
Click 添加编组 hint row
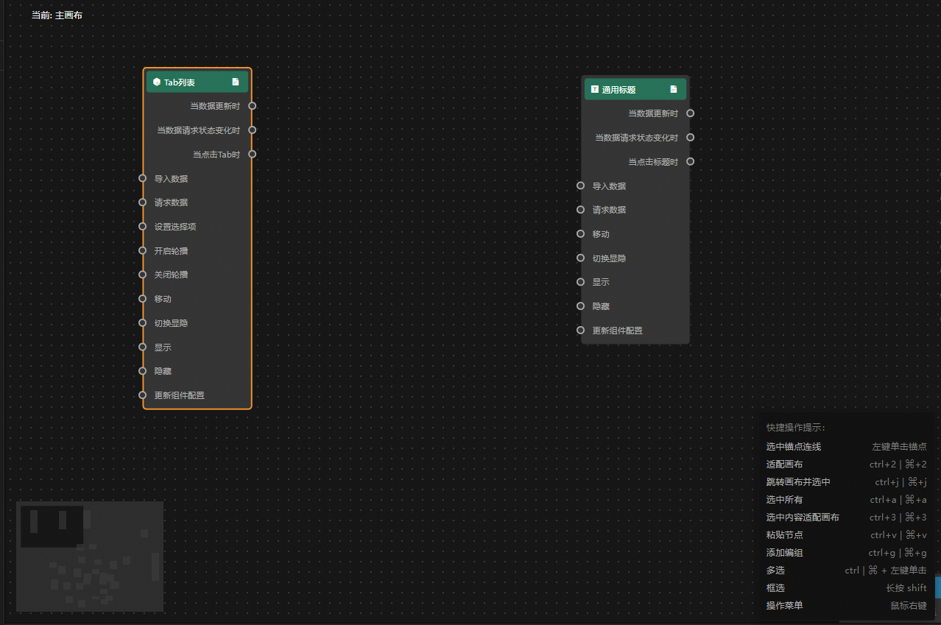[x=846, y=553]
